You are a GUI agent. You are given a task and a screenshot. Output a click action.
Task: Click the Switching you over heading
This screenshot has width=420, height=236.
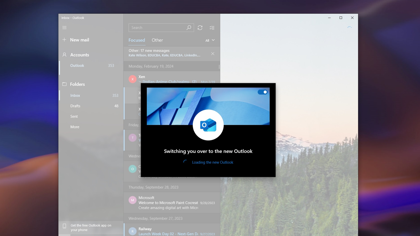[208, 151]
